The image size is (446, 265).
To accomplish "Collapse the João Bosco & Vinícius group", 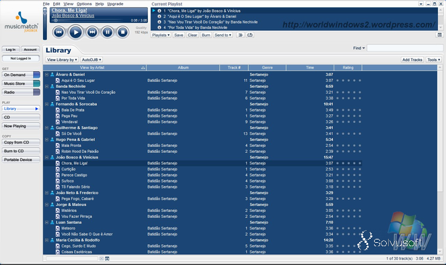I will click(46, 157).
